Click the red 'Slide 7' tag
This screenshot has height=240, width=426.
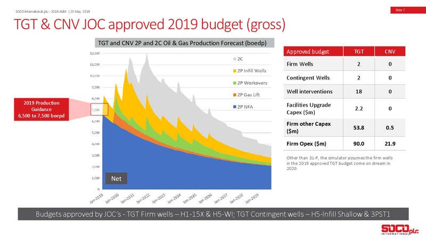tap(408, 10)
